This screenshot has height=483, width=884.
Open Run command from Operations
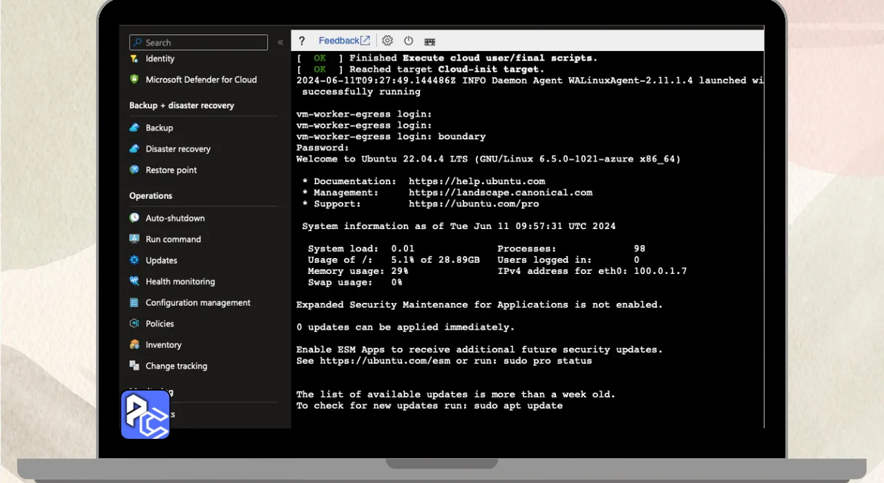point(173,239)
